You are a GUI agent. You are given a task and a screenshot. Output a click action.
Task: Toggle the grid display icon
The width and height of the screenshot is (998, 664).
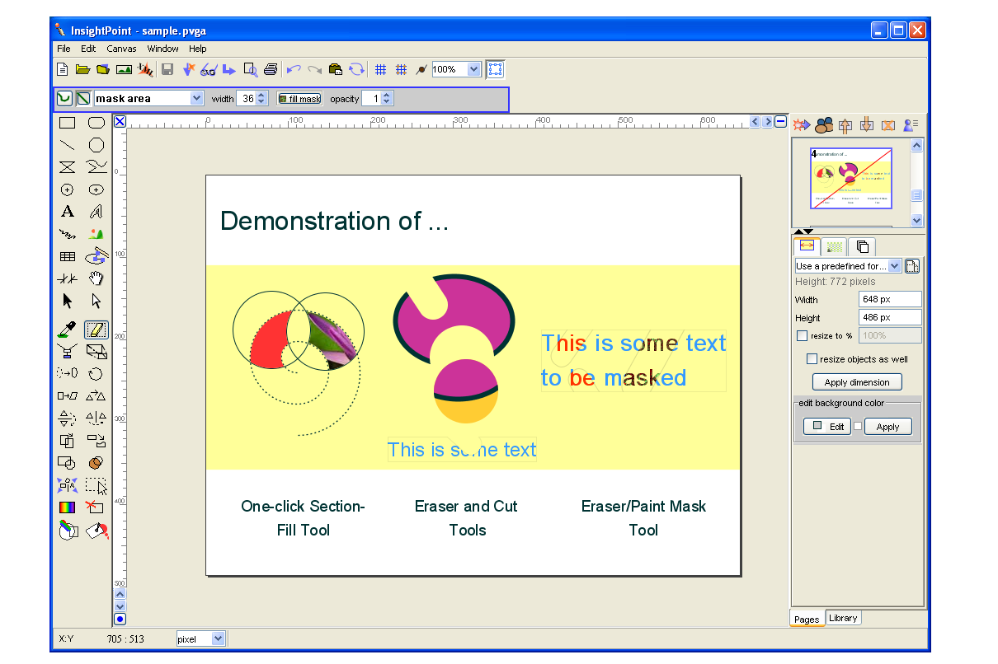pyautogui.click(x=382, y=69)
